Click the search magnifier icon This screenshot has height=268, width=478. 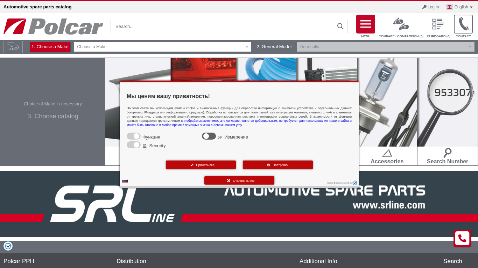[340, 27]
